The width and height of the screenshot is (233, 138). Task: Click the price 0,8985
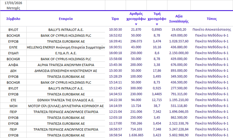pyautogui.click(x=157, y=30)
